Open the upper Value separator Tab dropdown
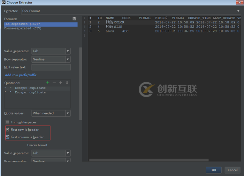The height and width of the screenshot is (176, 244). 68,51
